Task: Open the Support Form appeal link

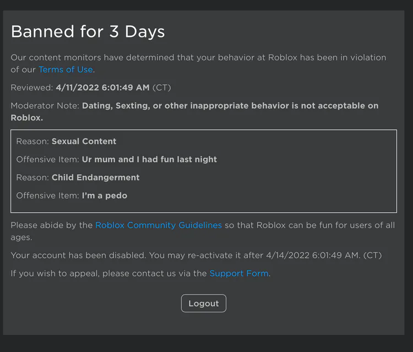Action: pos(238,273)
